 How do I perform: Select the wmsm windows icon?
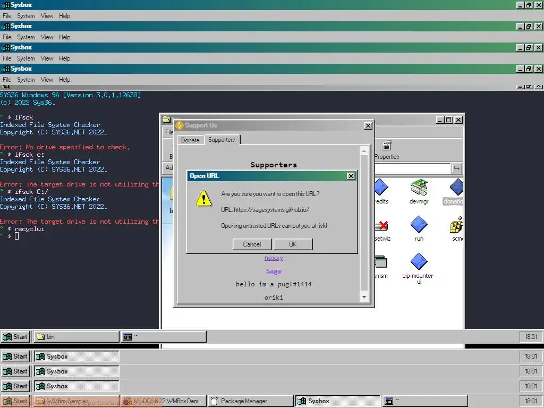click(381, 267)
